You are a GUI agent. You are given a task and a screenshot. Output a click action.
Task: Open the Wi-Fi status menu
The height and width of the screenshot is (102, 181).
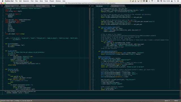(152, 1)
